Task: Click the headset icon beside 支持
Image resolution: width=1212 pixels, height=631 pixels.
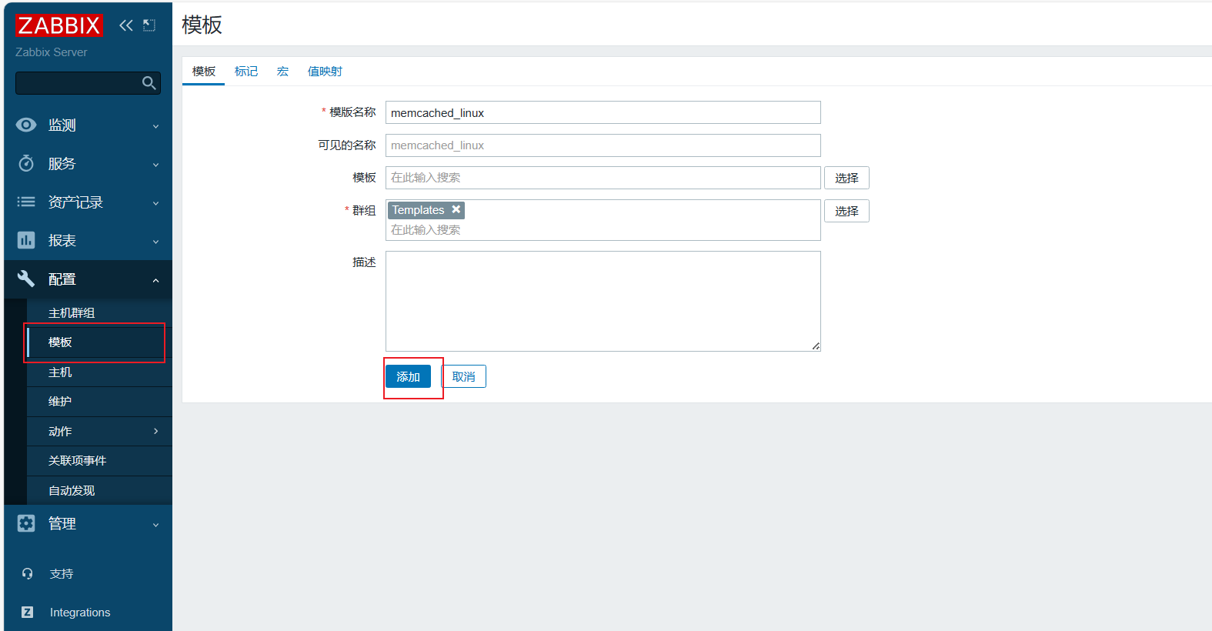Action: coord(28,573)
